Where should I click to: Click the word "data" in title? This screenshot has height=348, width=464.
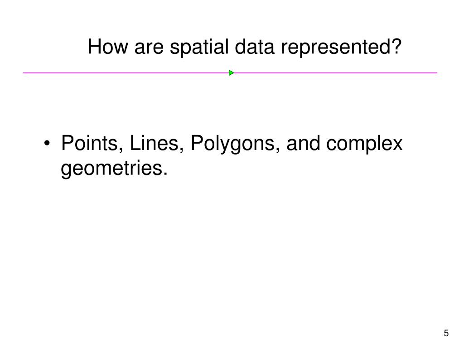point(255,47)
